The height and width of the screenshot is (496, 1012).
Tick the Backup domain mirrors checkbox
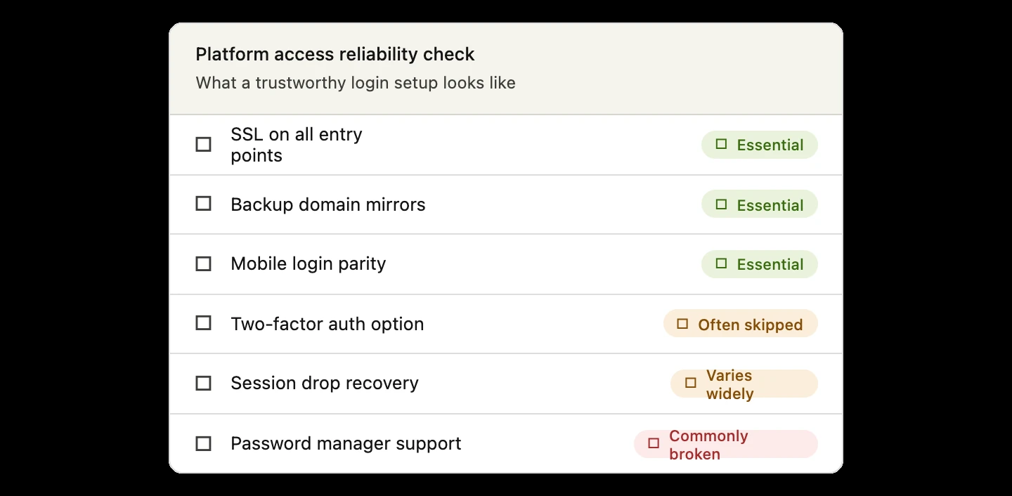click(203, 204)
